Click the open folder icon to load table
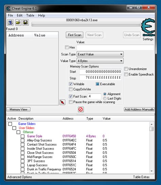 click(18, 22)
